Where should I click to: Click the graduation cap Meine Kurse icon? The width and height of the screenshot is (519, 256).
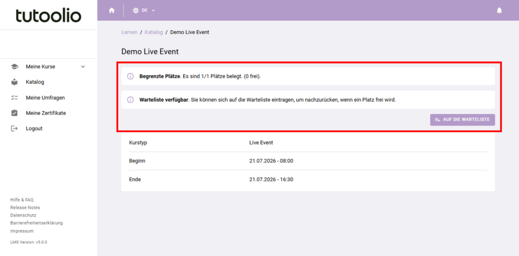[14, 67]
